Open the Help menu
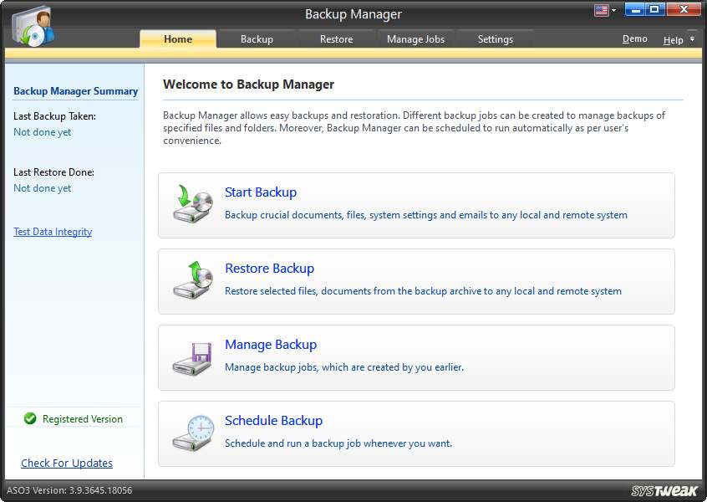The width and height of the screenshot is (707, 502). coord(674,40)
